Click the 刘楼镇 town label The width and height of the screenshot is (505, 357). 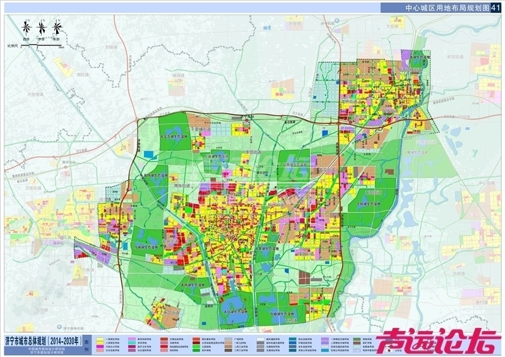(x=112, y=47)
